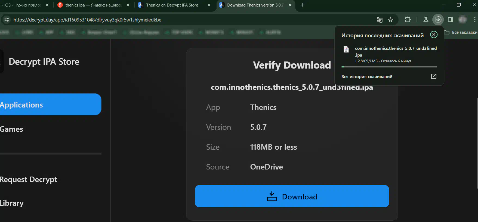Toggle the browser side panel icon

coord(450,20)
